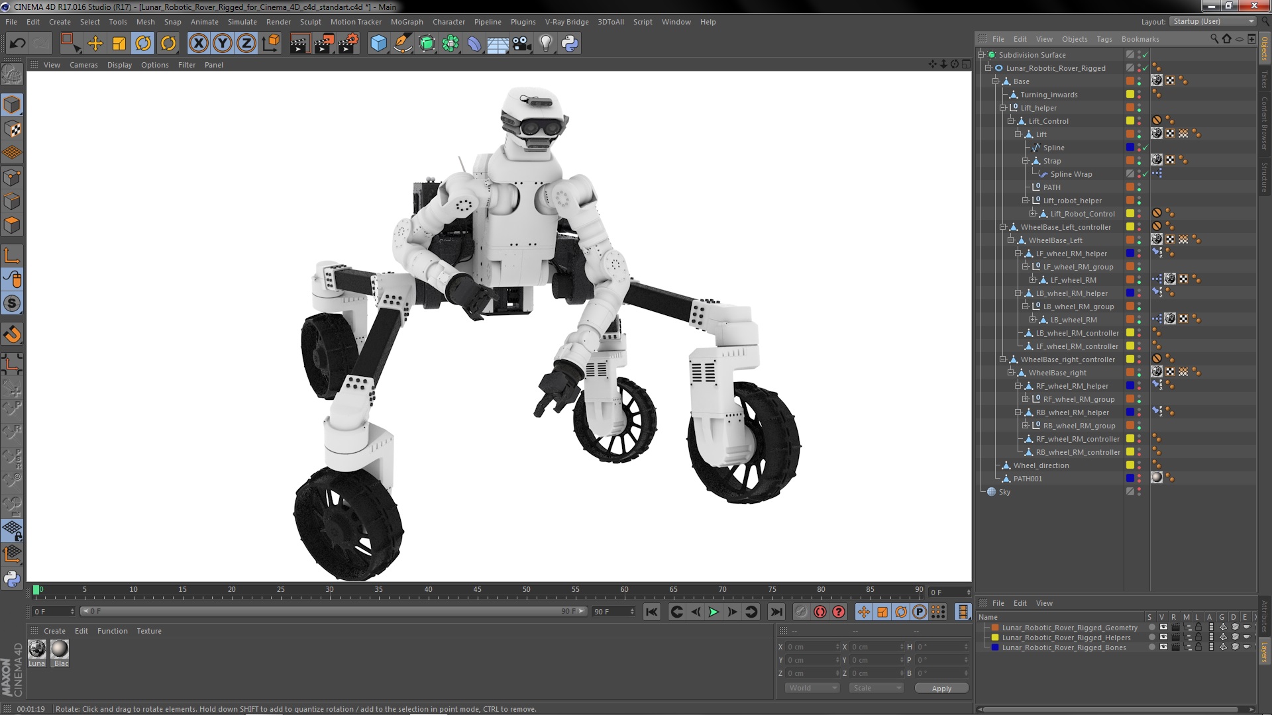Toggle view visibility of Bones layer
The width and height of the screenshot is (1272, 715).
click(1163, 647)
